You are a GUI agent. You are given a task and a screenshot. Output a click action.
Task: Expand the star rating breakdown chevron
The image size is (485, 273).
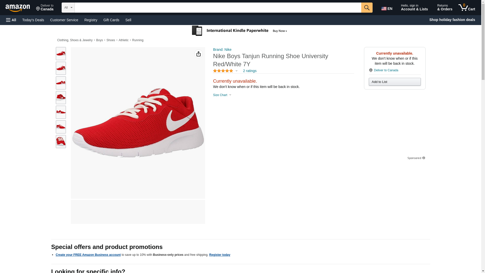coord(236,71)
